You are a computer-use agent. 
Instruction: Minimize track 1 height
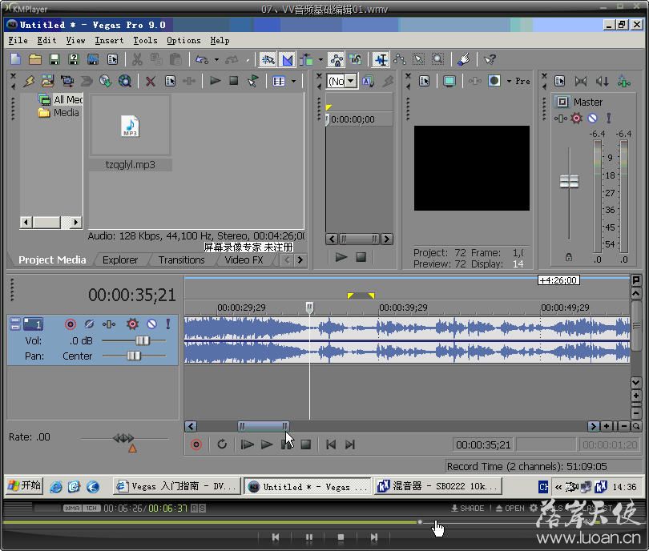(x=15, y=320)
